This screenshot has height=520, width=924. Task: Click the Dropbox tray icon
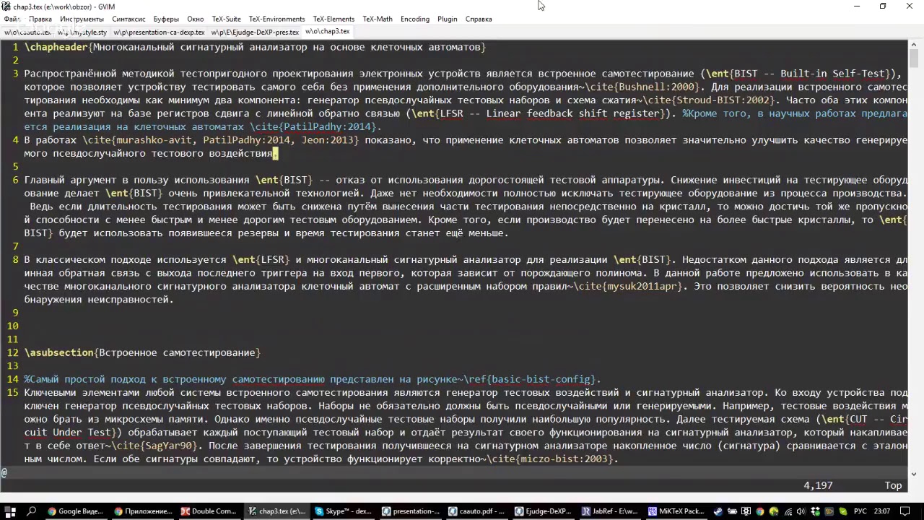pyautogui.click(x=815, y=511)
